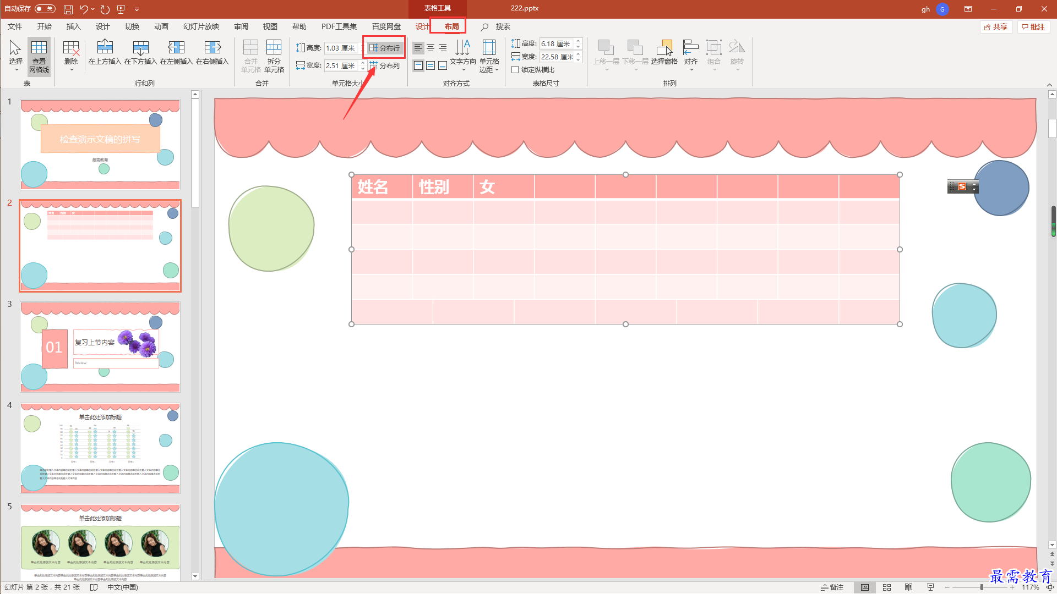The height and width of the screenshot is (594, 1057).
Task: Click the 选择 table select tool
Action: click(16, 56)
